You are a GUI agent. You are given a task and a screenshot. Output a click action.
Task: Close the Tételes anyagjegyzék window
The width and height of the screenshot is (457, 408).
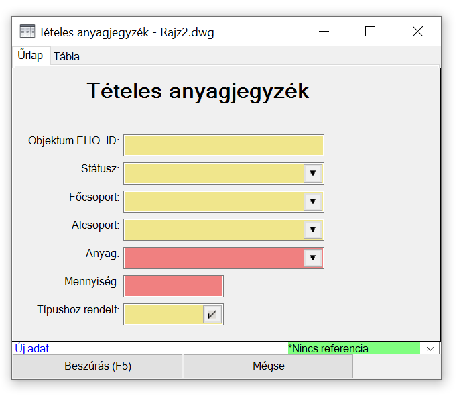coord(417,32)
